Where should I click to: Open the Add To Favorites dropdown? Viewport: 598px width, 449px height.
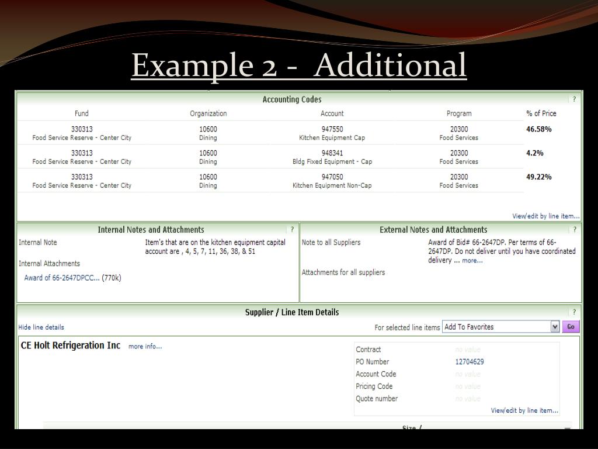coord(500,327)
